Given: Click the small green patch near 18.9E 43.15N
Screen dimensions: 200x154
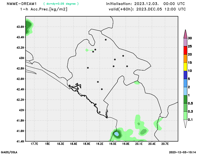Looking at the screenshot, I should pyautogui.click(x=87, y=50).
